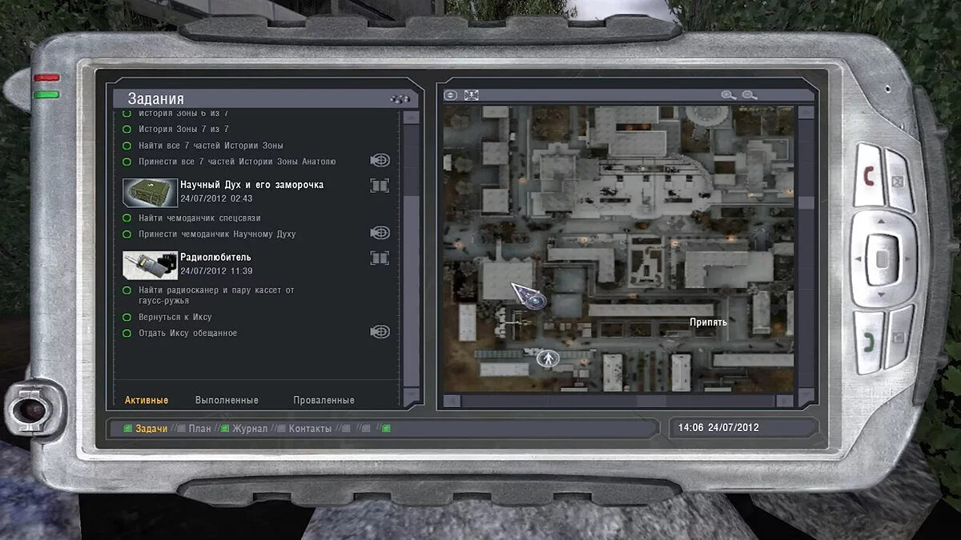Toggle marker for 'Найти радиосканер и пару кассет'

pyautogui.click(x=127, y=290)
